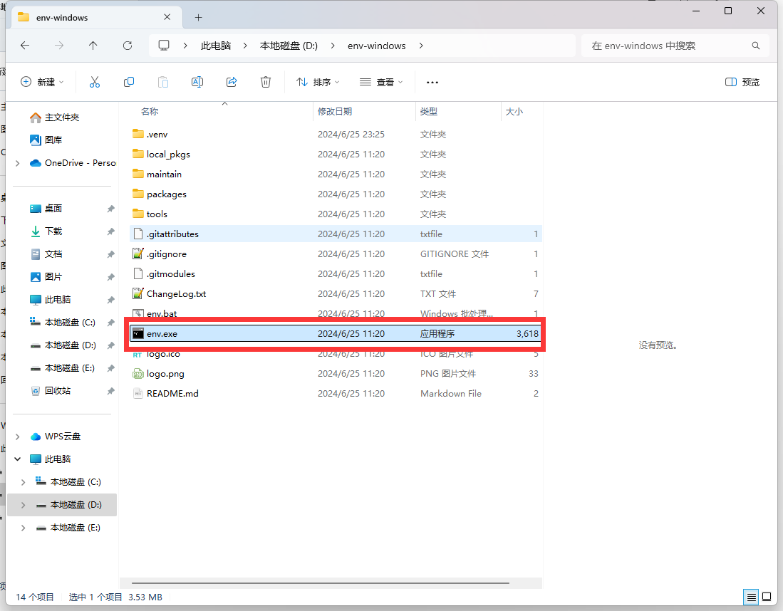Select the tools folder
The height and width of the screenshot is (611, 783).
point(336,214)
